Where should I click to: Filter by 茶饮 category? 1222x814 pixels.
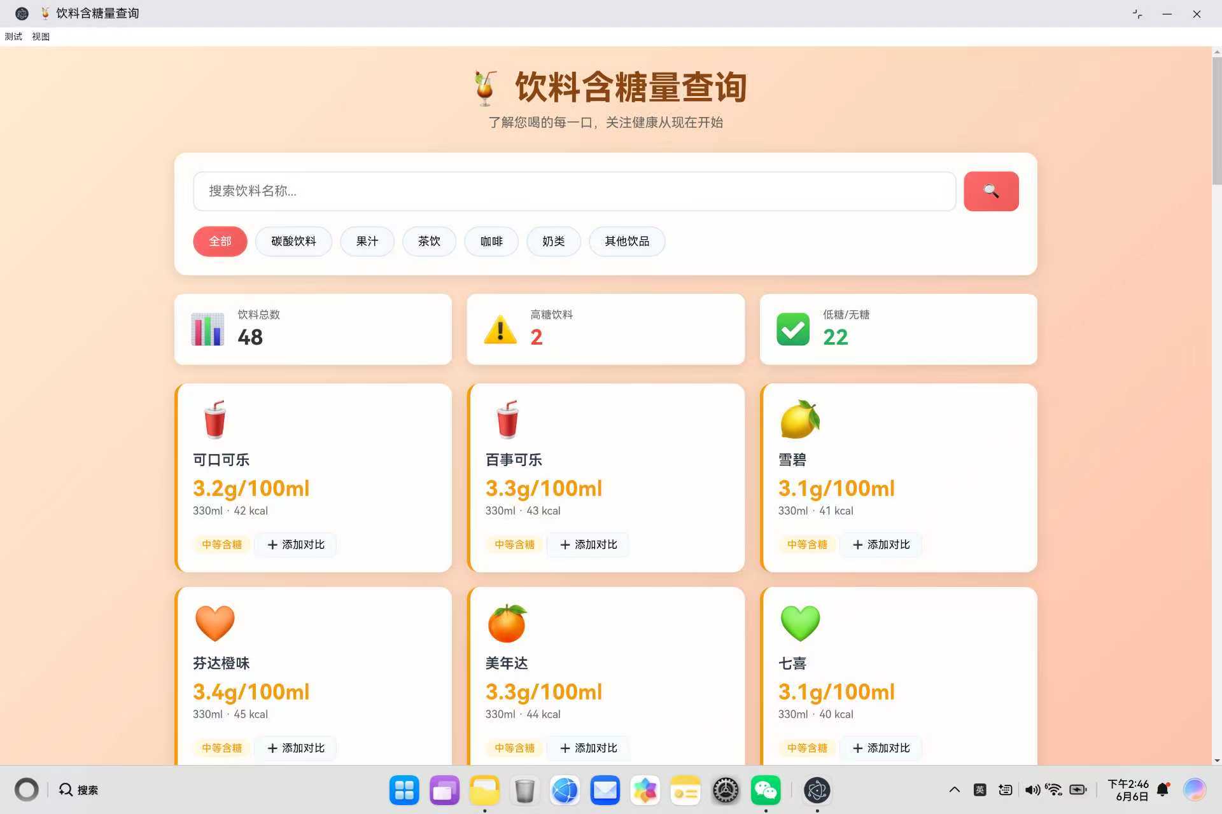click(x=429, y=242)
